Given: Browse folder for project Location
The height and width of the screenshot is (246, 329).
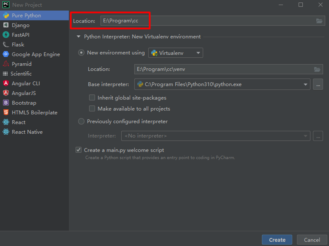Looking at the screenshot, I should (x=319, y=21).
